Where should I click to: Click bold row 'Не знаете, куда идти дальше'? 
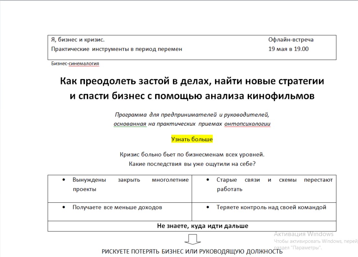pyautogui.click(x=192, y=226)
